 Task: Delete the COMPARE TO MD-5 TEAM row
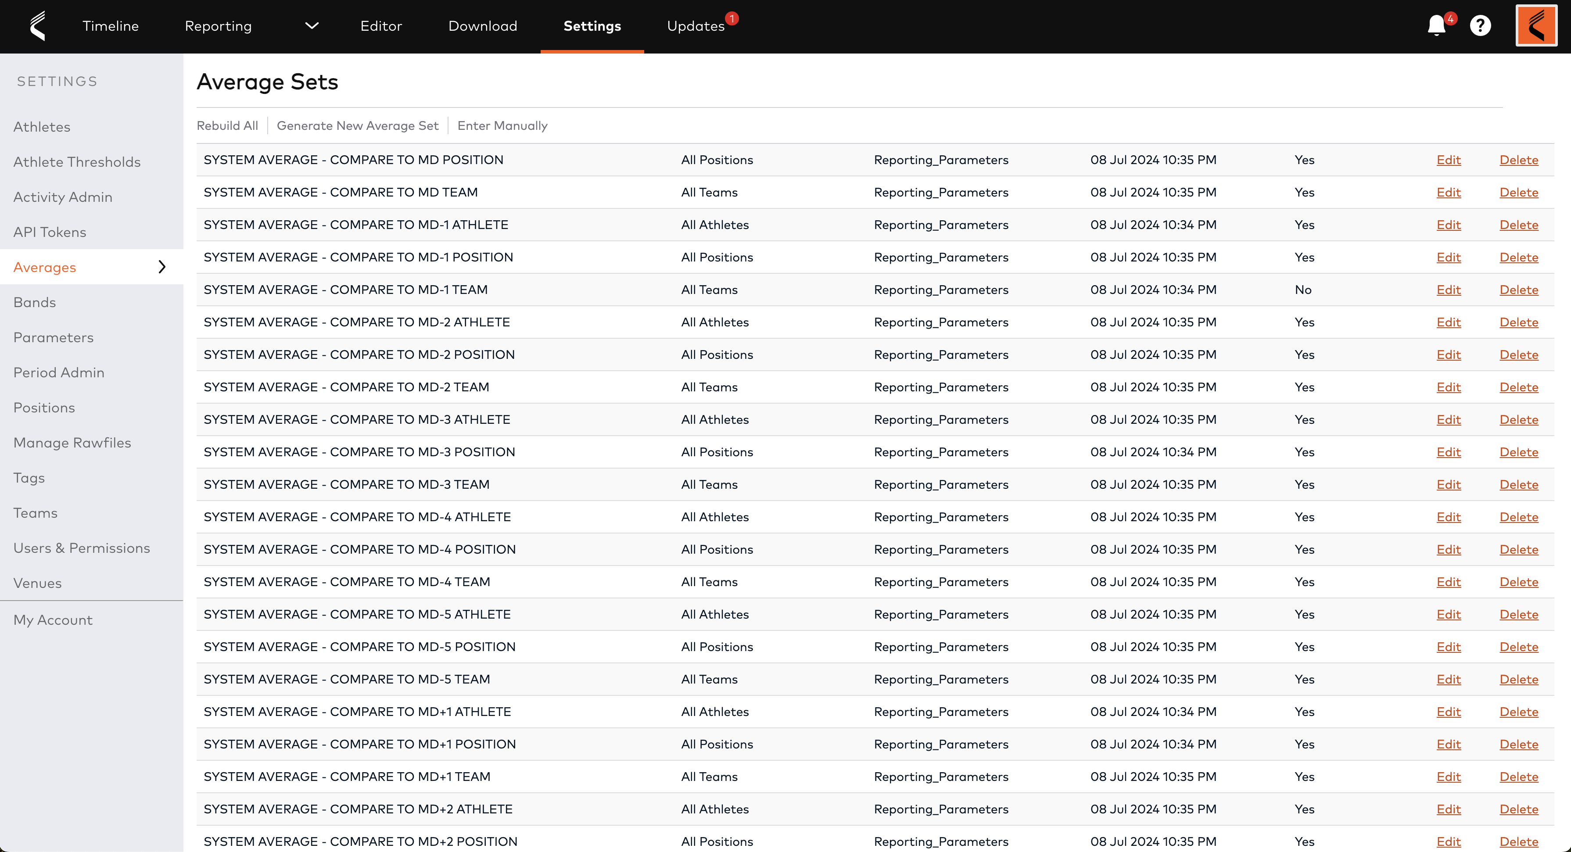pos(1518,680)
